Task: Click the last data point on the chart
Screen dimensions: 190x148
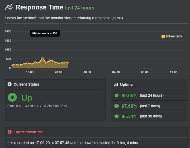Action: [68, 63]
